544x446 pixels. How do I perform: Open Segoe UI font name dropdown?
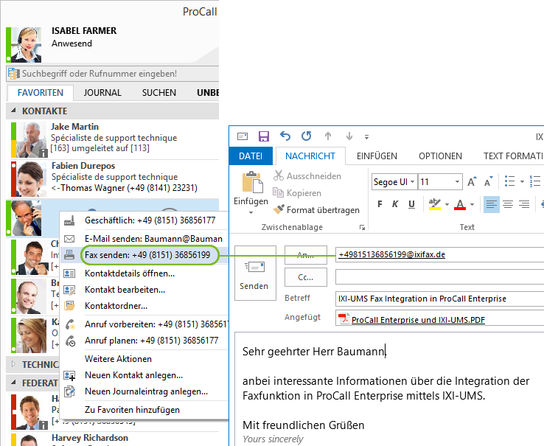[412, 182]
